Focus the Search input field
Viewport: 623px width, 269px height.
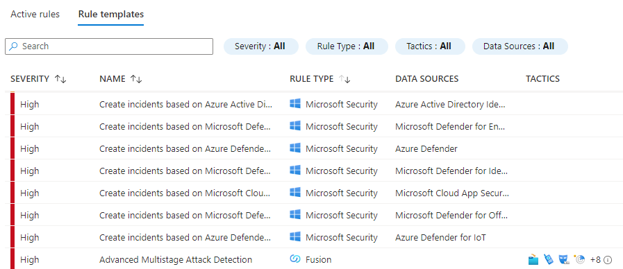(x=109, y=46)
